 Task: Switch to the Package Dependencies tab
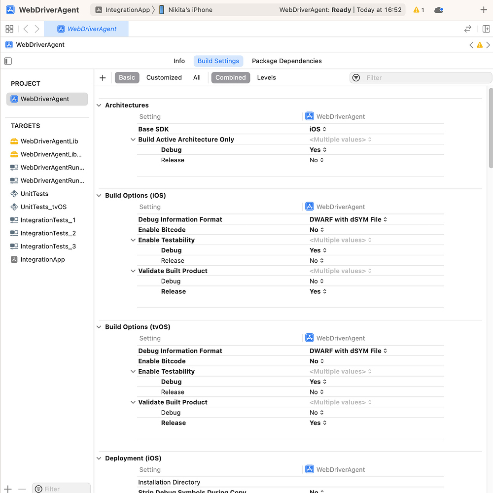tap(286, 61)
